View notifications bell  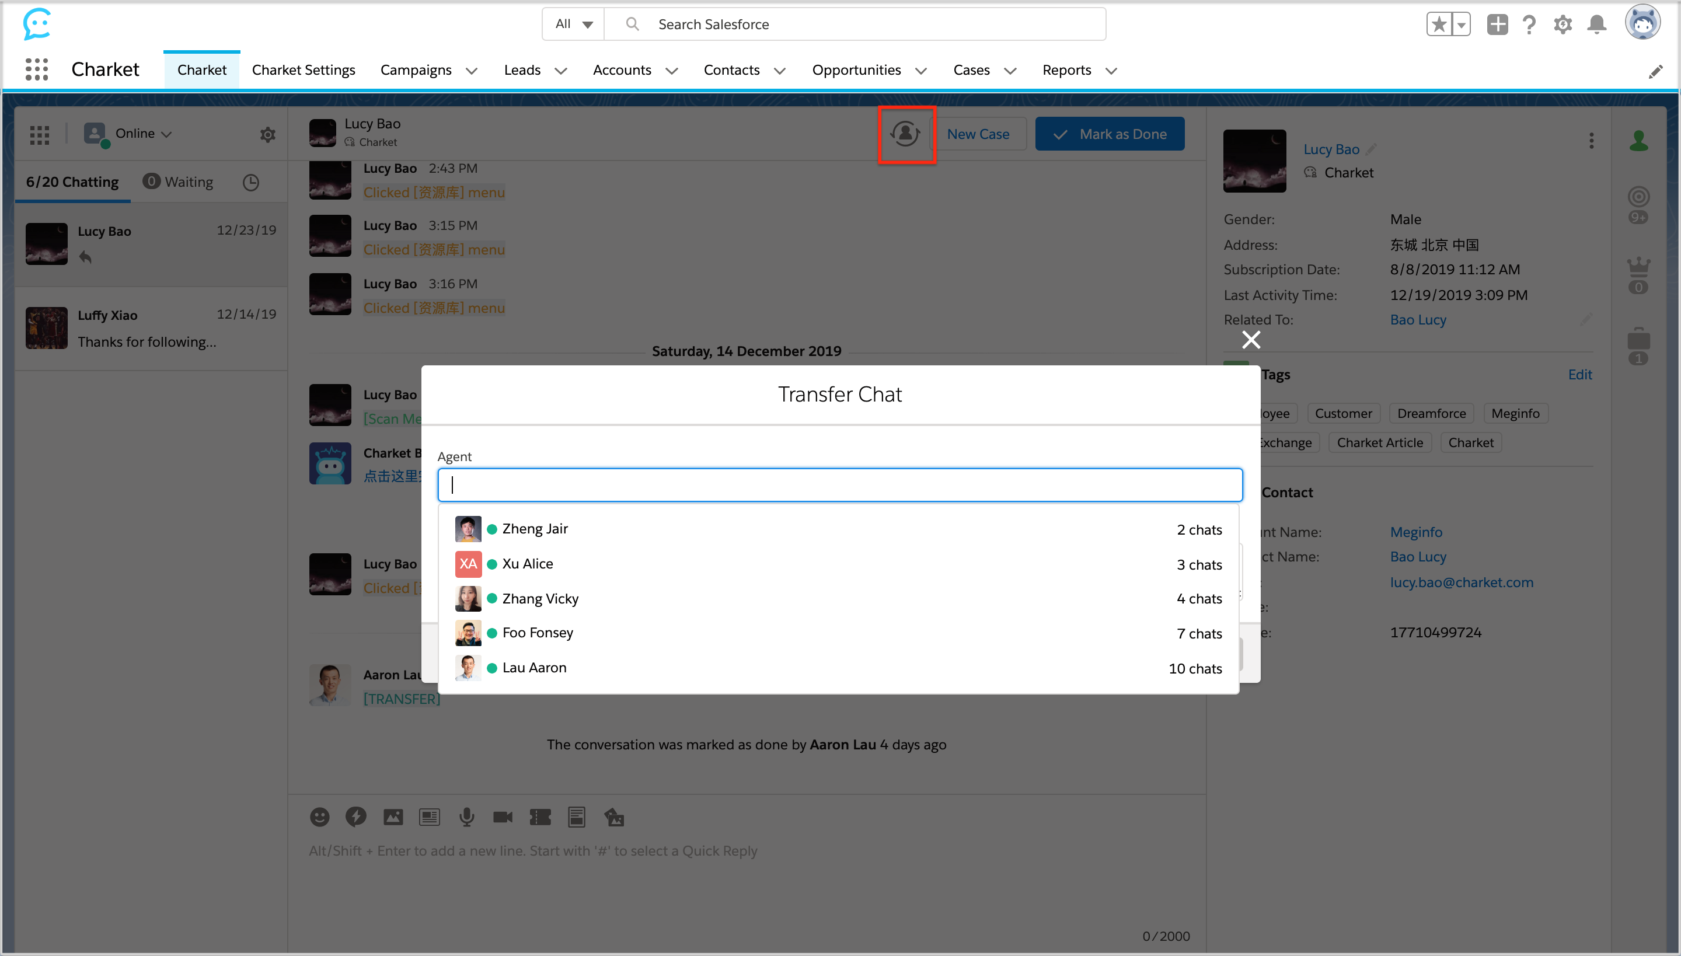(1597, 25)
